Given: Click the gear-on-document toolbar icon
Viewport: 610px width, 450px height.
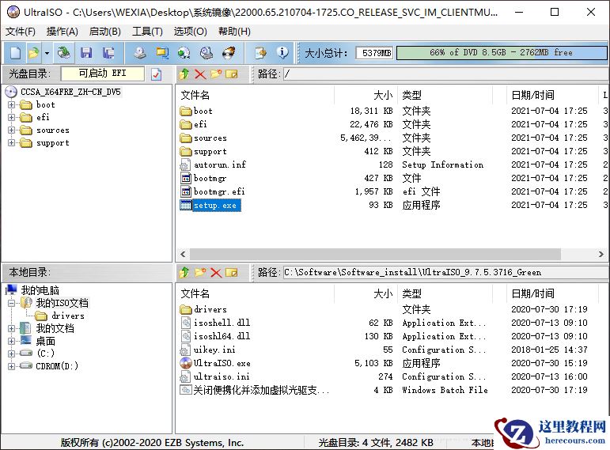Looking at the screenshot, I should (x=260, y=52).
